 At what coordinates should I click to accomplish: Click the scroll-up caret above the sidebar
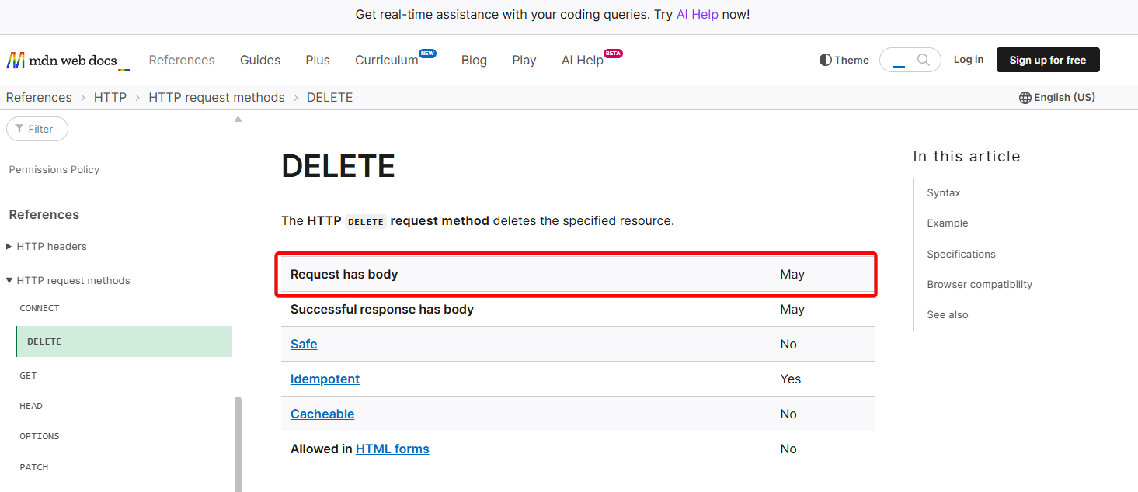tap(238, 118)
